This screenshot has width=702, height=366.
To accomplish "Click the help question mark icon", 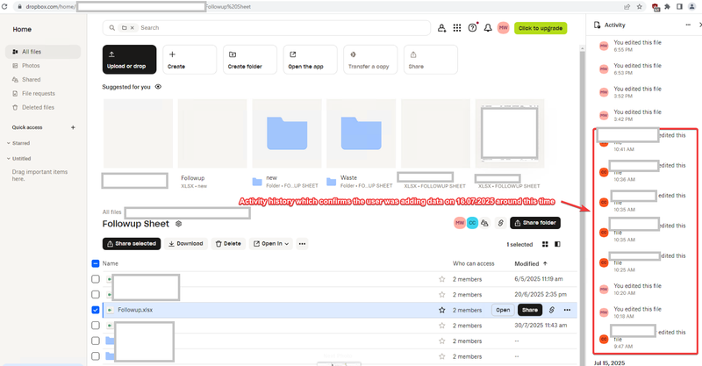I will [x=473, y=28].
